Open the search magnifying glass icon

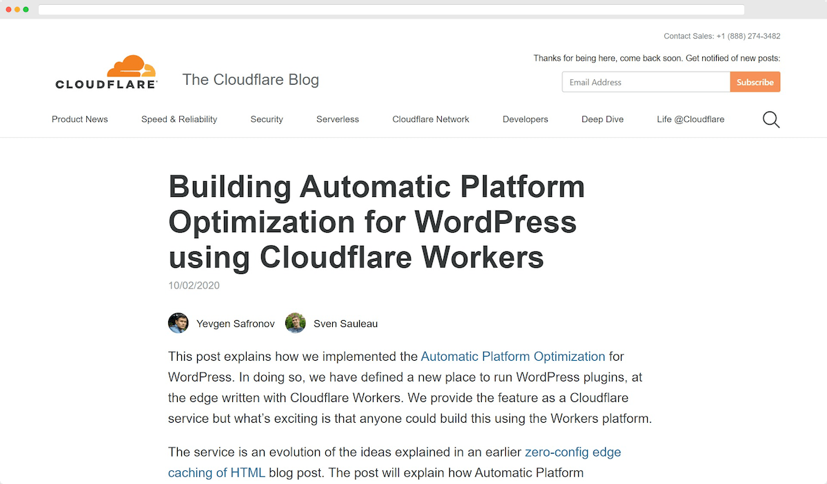pyautogui.click(x=770, y=119)
